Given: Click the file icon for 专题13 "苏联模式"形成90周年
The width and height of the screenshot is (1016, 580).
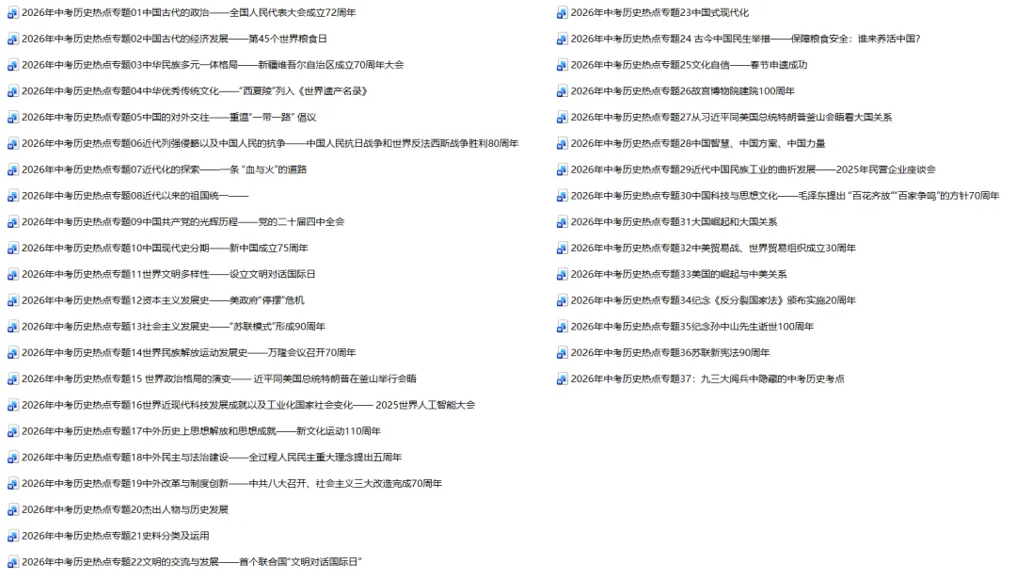Looking at the screenshot, I should (x=13, y=327).
